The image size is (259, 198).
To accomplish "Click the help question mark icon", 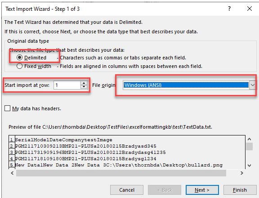I will [x=229, y=9].
